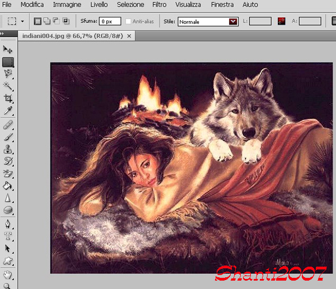
Task: Select the Path Selection tool
Action: point(8,249)
